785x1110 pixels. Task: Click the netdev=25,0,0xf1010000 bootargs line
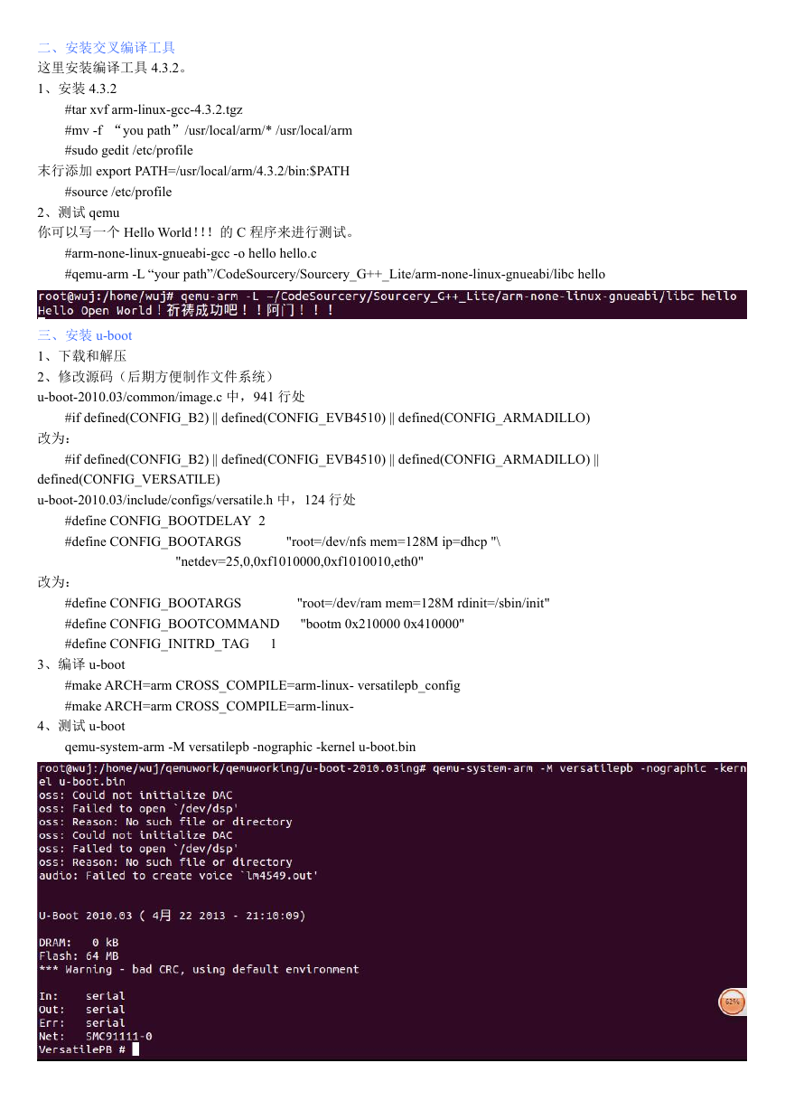pos(299,561)
